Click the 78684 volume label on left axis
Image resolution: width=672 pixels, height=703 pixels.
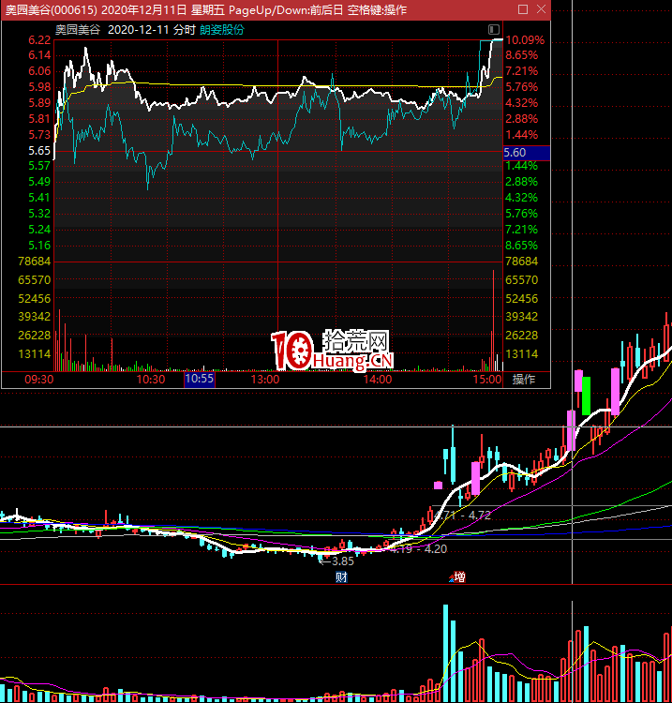35,262
